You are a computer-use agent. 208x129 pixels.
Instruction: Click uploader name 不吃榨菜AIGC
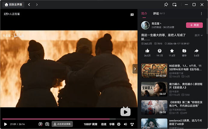179,110
